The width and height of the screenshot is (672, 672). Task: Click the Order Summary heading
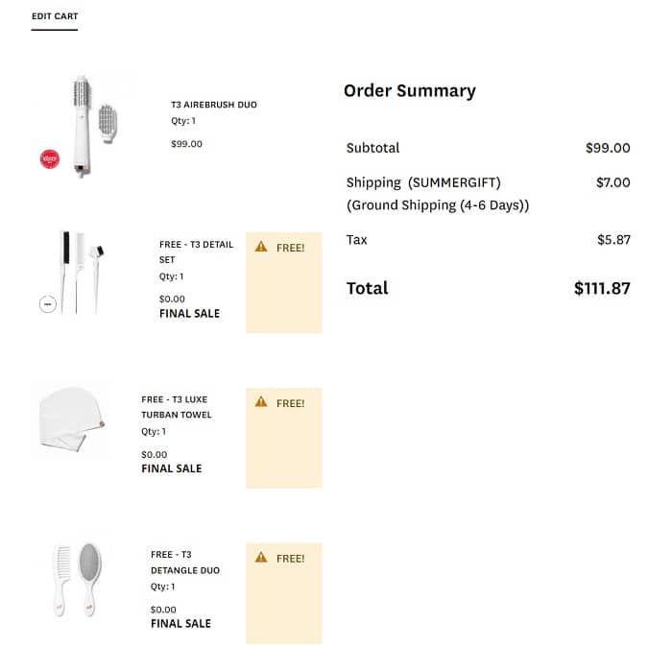[x=410, y=91]
